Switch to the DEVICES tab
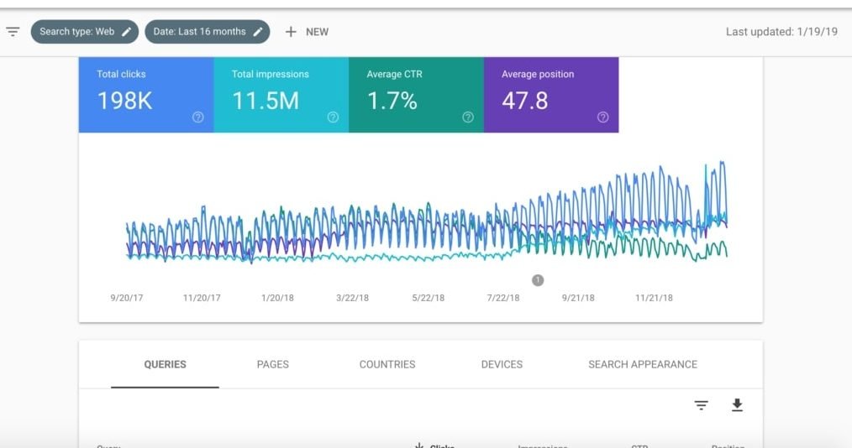This screenshot has height=448, width=852. coord(502,364)
